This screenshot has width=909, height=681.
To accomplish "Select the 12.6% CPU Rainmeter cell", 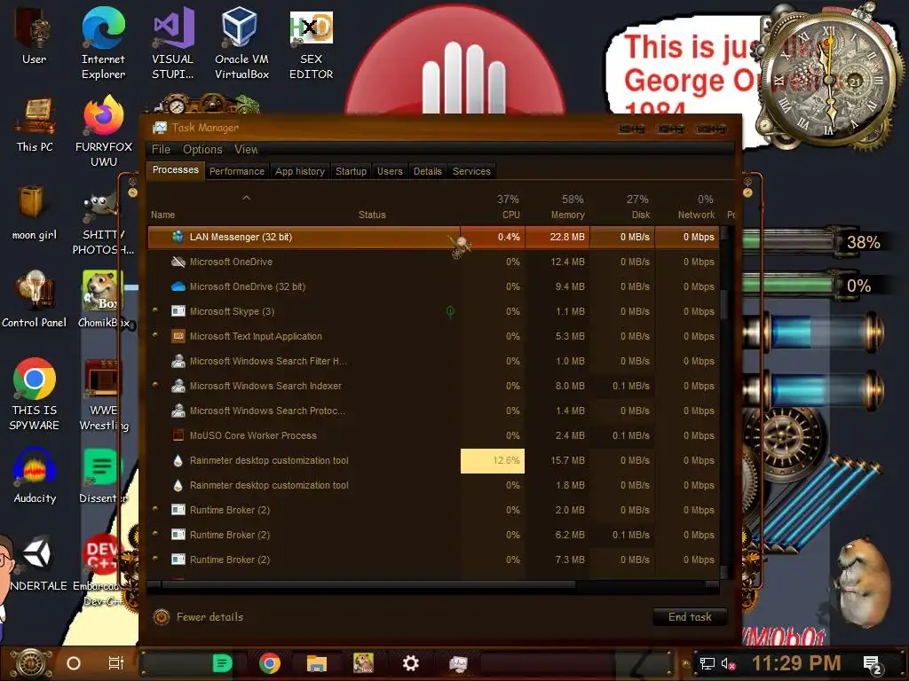I will click(493, 460).
